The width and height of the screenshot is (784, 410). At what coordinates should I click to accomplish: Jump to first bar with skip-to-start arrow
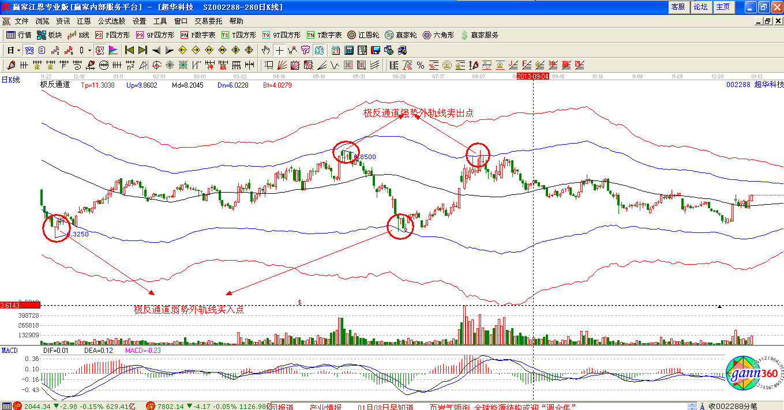pyautogui.click(x=129, y=50)
